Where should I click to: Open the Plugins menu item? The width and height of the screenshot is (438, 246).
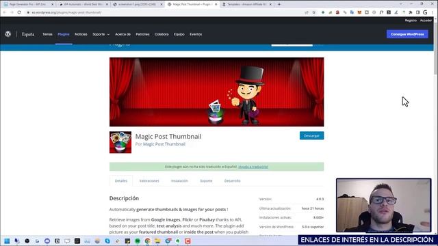[x=64, y=34]
